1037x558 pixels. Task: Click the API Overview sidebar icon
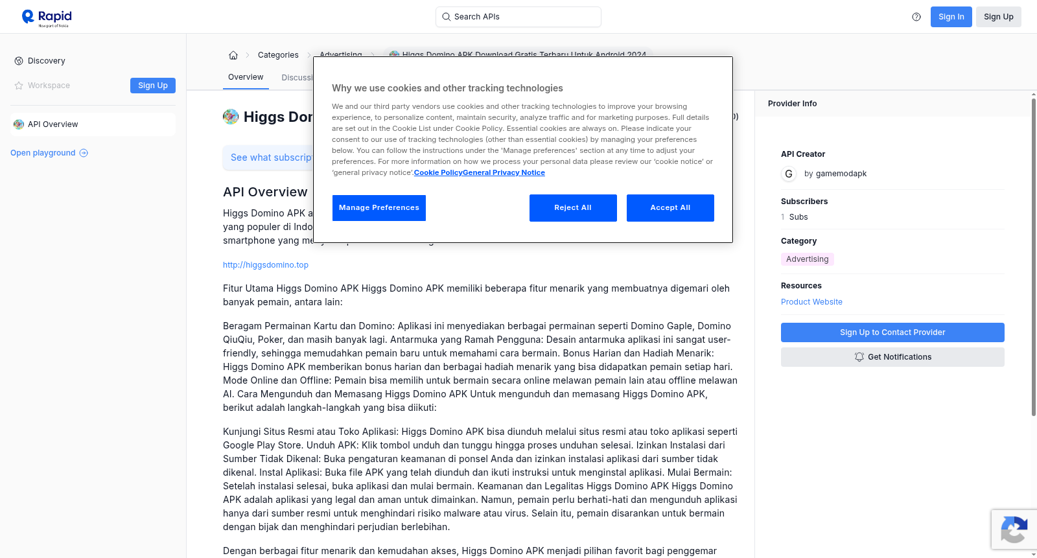tap(19, 124)
